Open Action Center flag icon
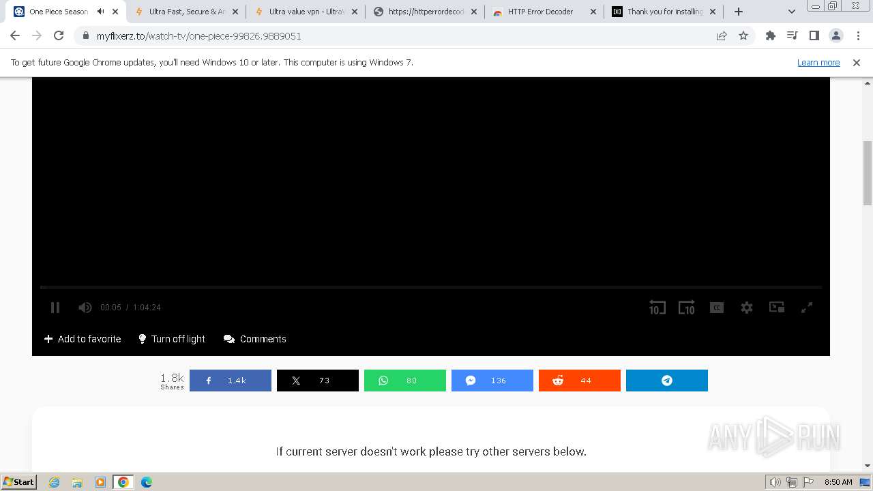 pos(808,482)
